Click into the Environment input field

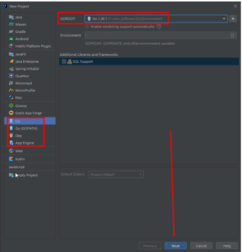[x=161, y=35]
